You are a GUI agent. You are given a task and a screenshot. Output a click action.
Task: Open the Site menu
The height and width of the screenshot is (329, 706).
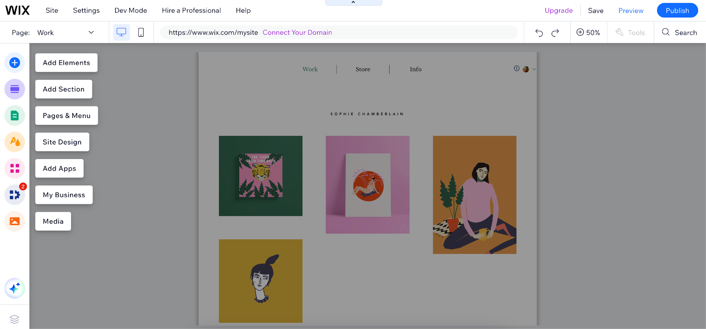click(52, 10)
